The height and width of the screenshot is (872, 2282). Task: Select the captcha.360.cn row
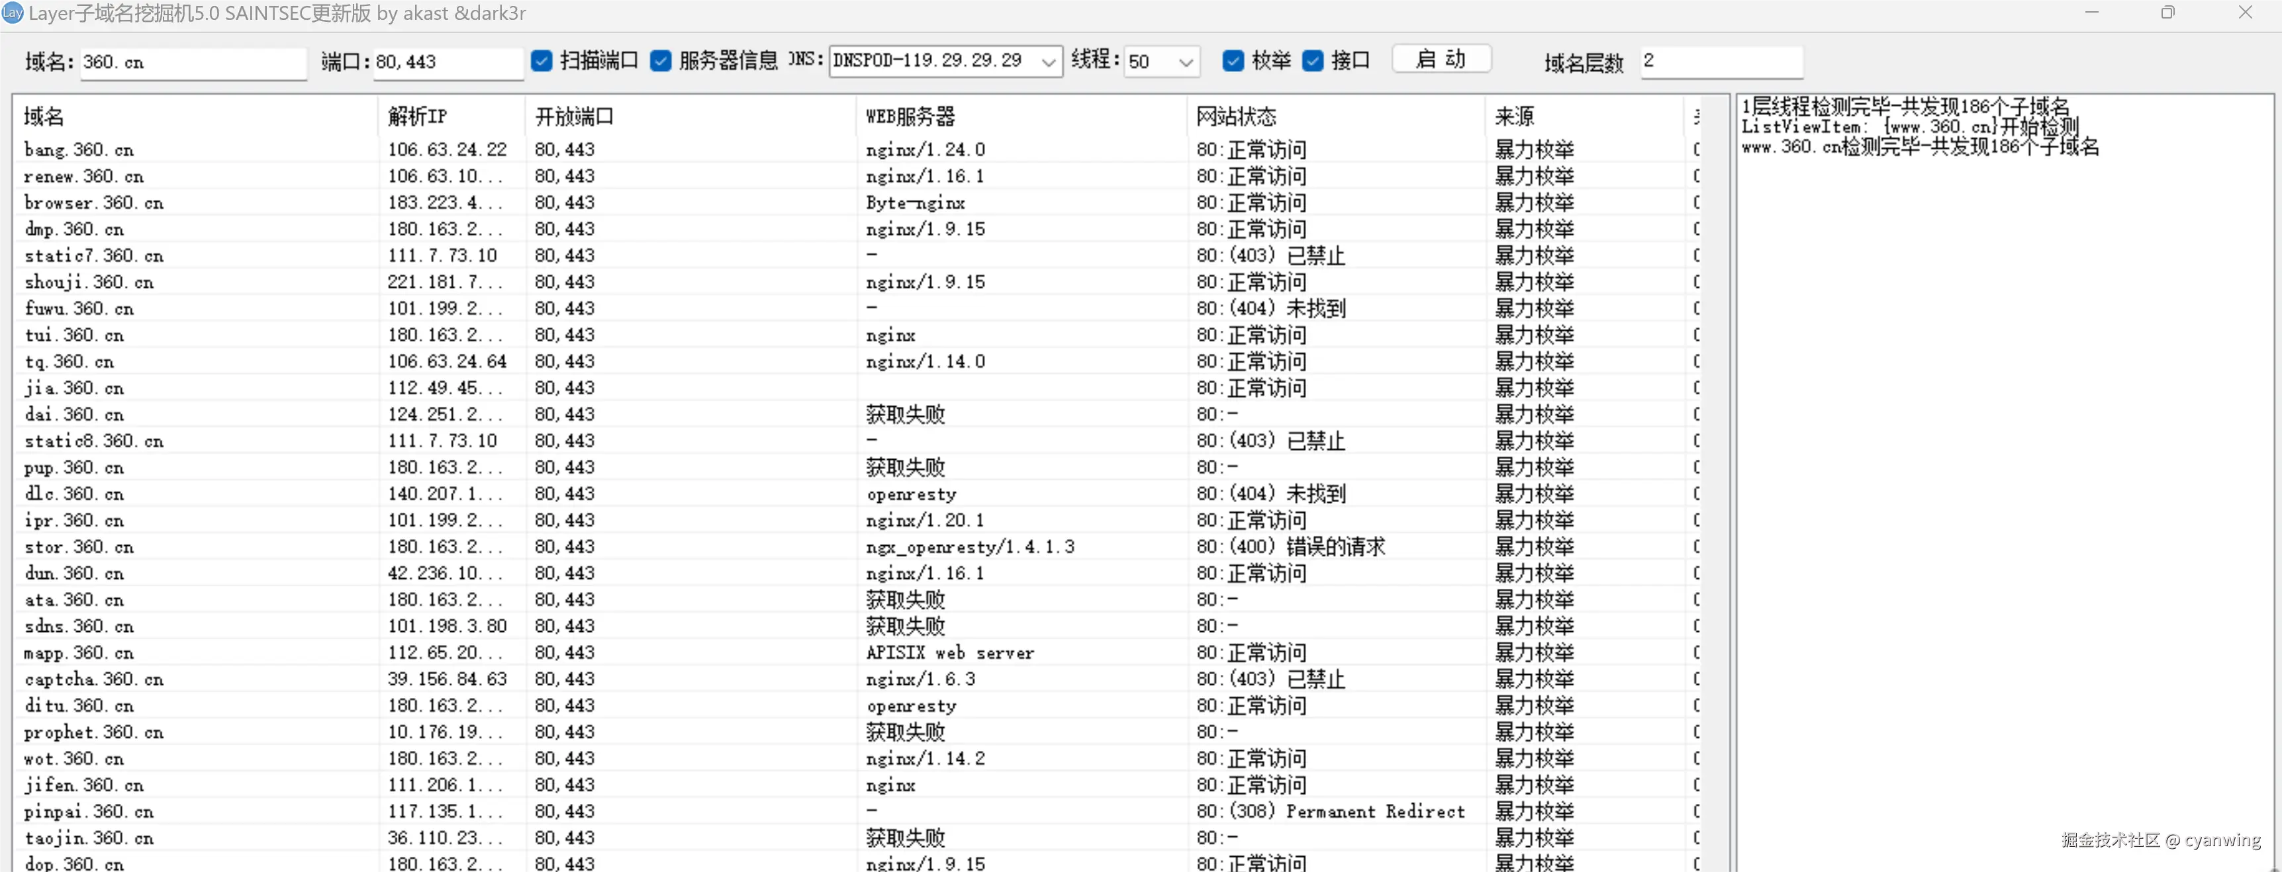coord(94,679)
